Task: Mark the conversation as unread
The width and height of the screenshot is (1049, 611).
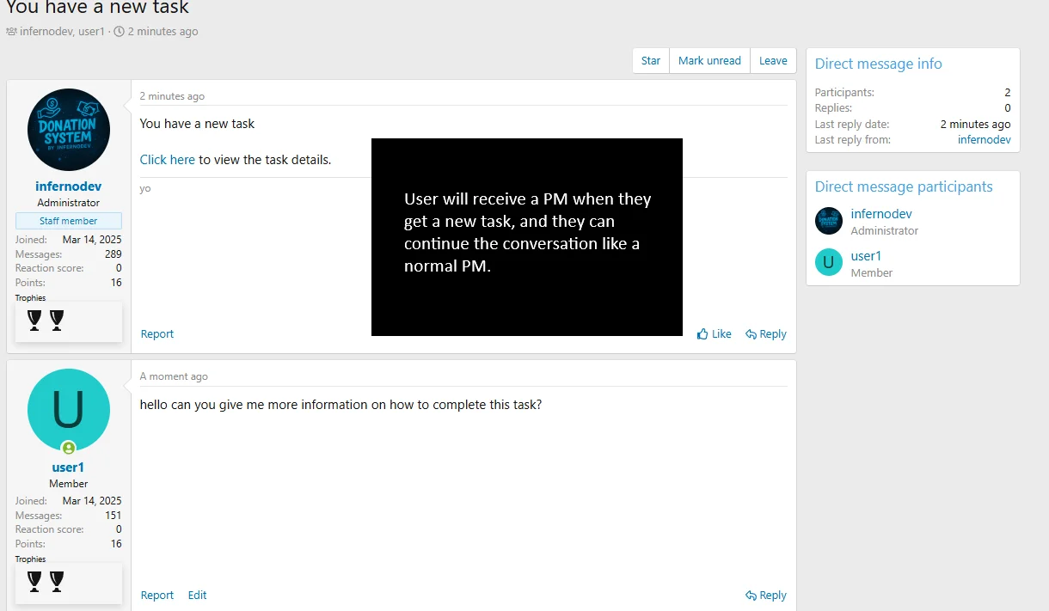Action: click(x=709, y=61)
